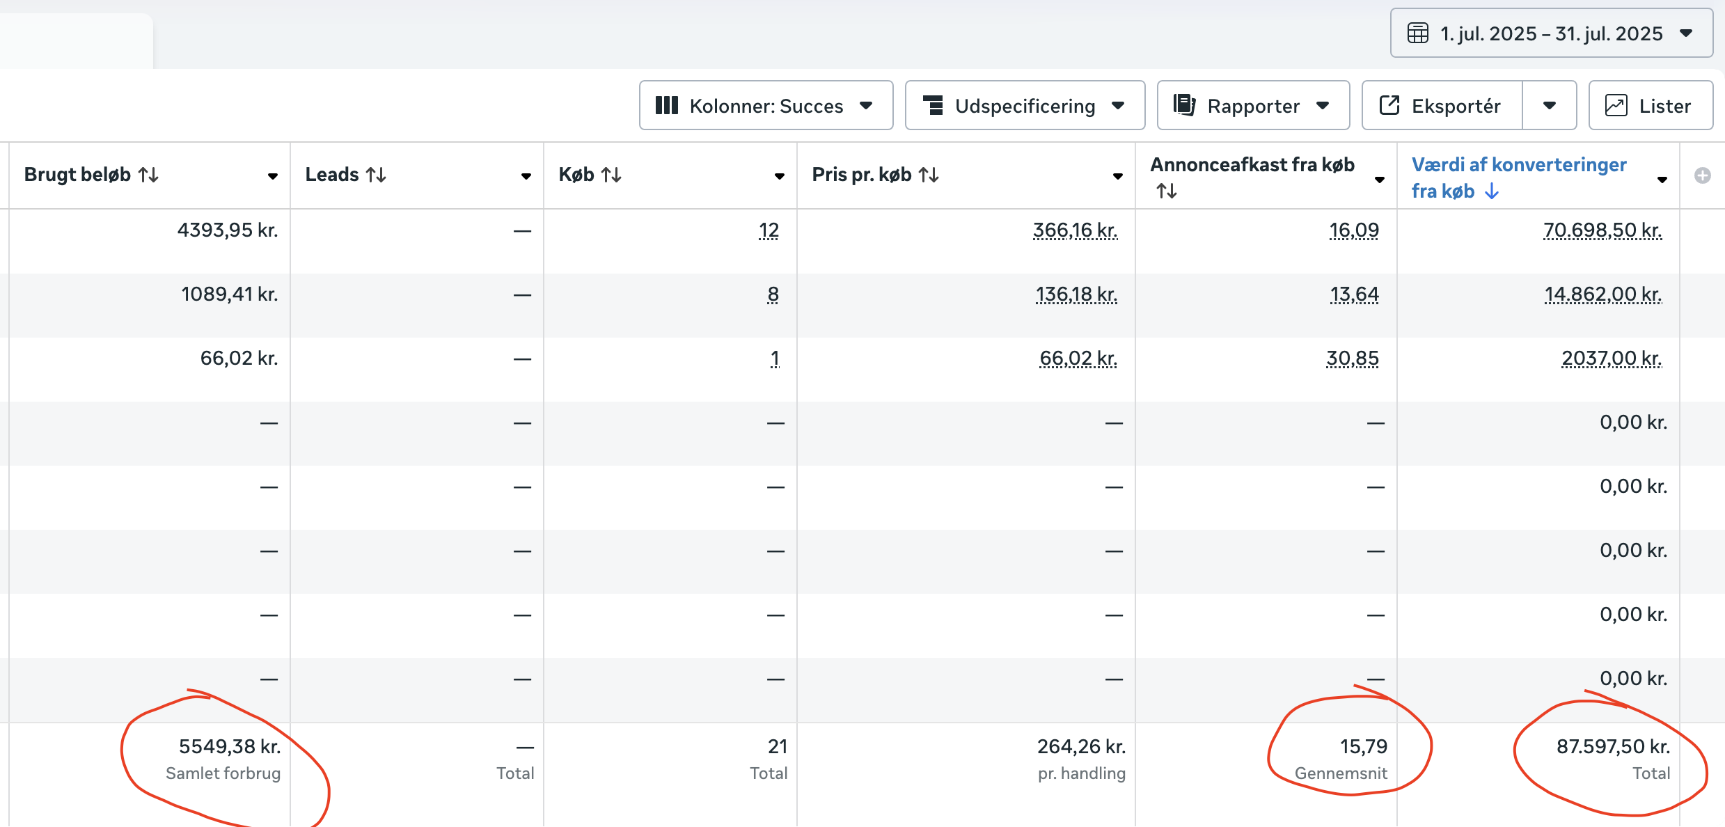Image resolution: width=1725 pixels, height=827 pixels.
Task: Expand the Udspecificering menu
Action: tap(1024, 106)
